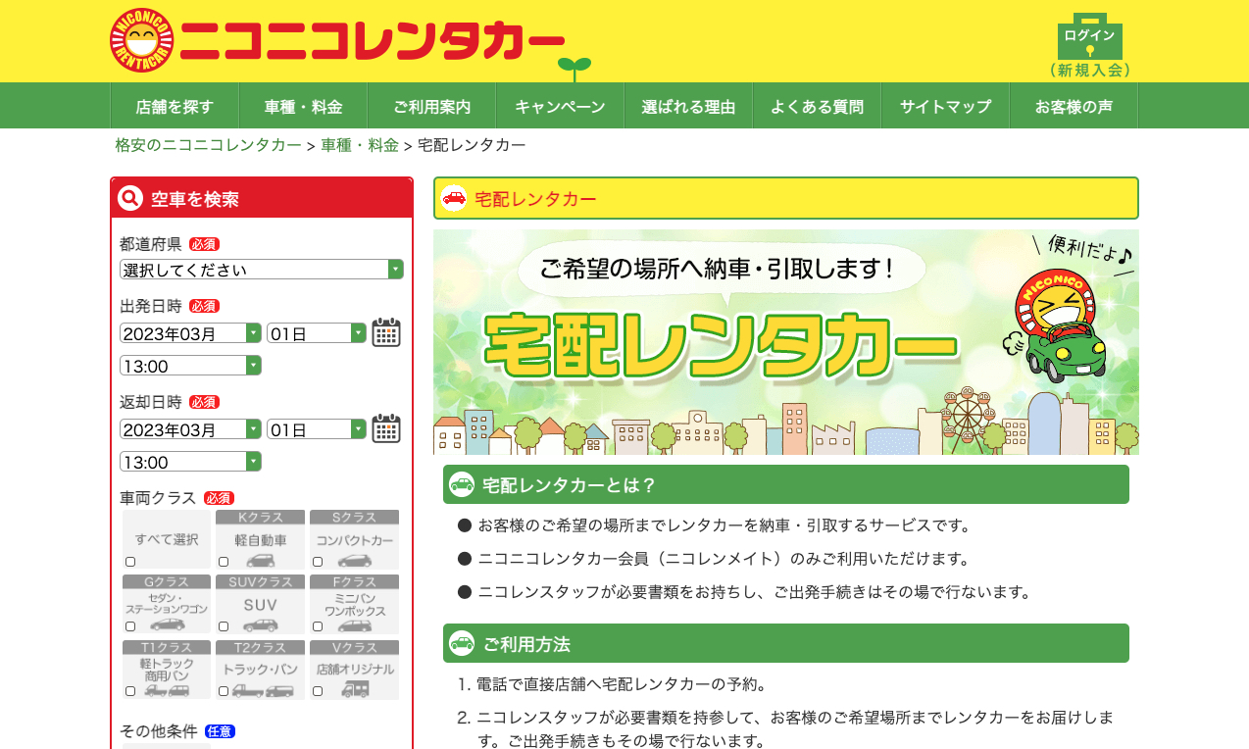Click the 店舗オリジナル camper vehicle icon
Screen dimensions: 1249x749
(355, 688)
